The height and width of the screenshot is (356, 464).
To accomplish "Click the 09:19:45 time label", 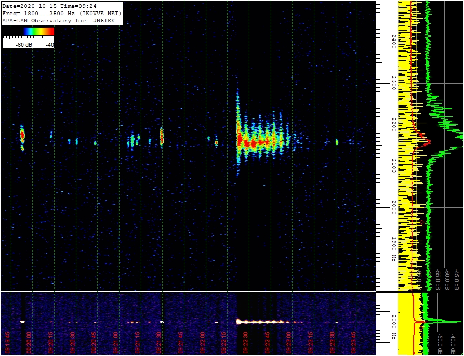I will pyautogui.click(x=7, y=342).
